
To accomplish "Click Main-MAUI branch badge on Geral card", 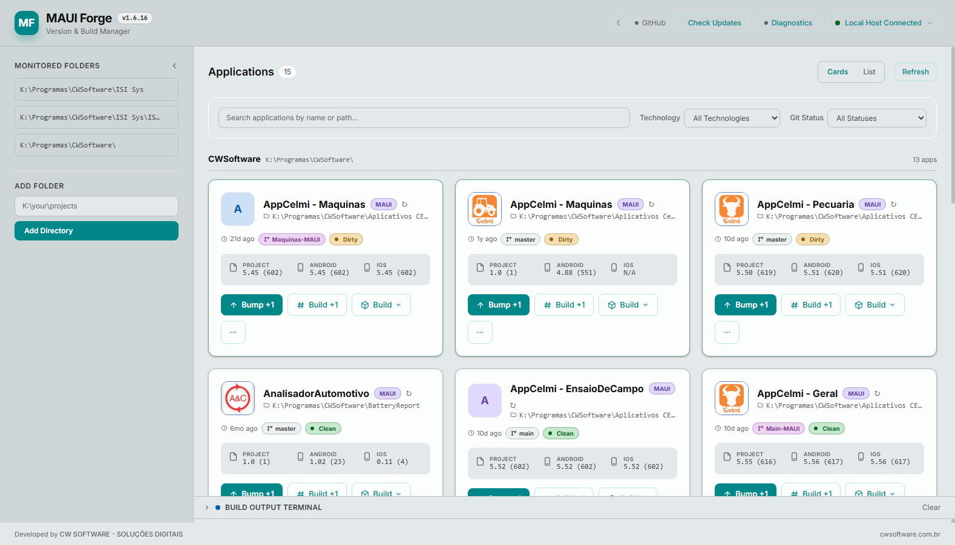I will [779, 428].
